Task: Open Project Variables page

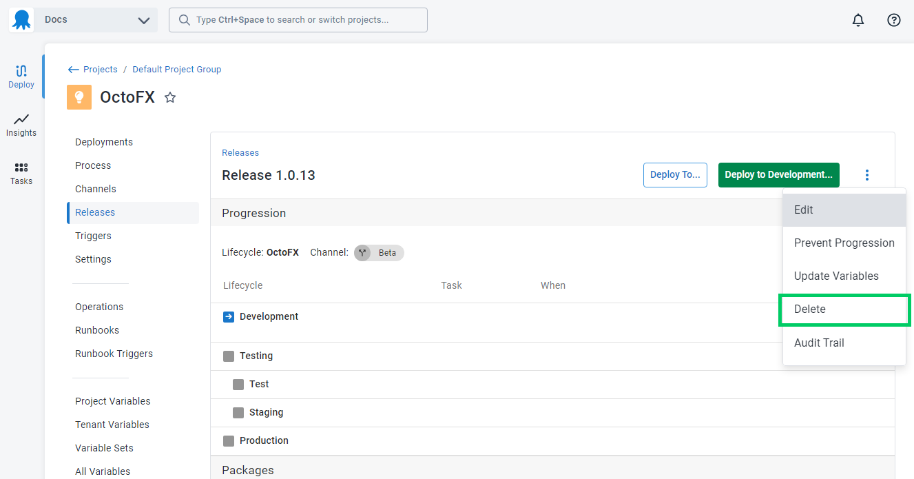Action: coord(113,401)
